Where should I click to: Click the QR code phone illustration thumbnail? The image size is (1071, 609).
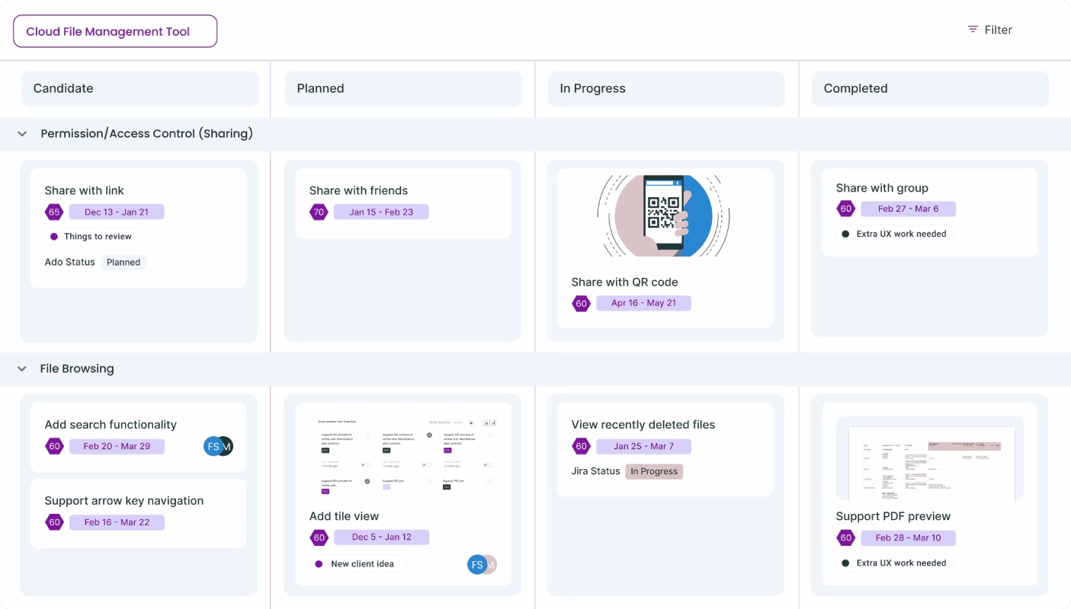click(665, 216)
